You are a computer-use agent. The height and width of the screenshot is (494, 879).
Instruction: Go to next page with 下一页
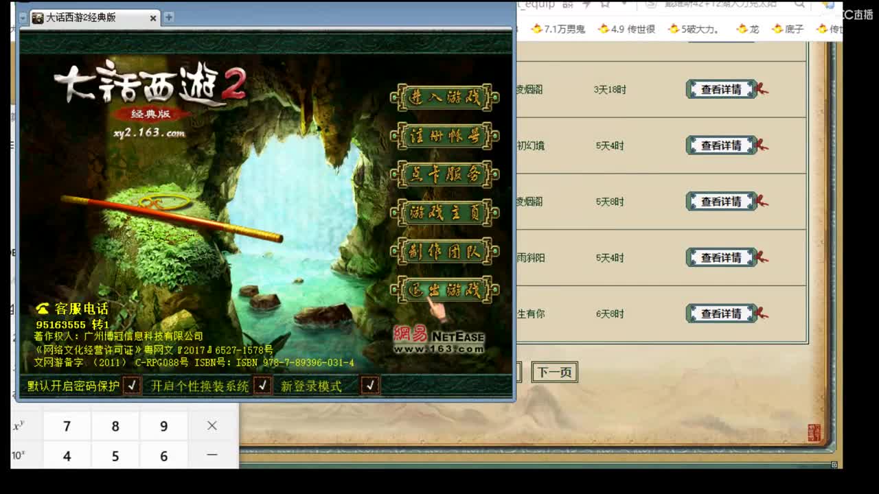[x=554, y=373]
